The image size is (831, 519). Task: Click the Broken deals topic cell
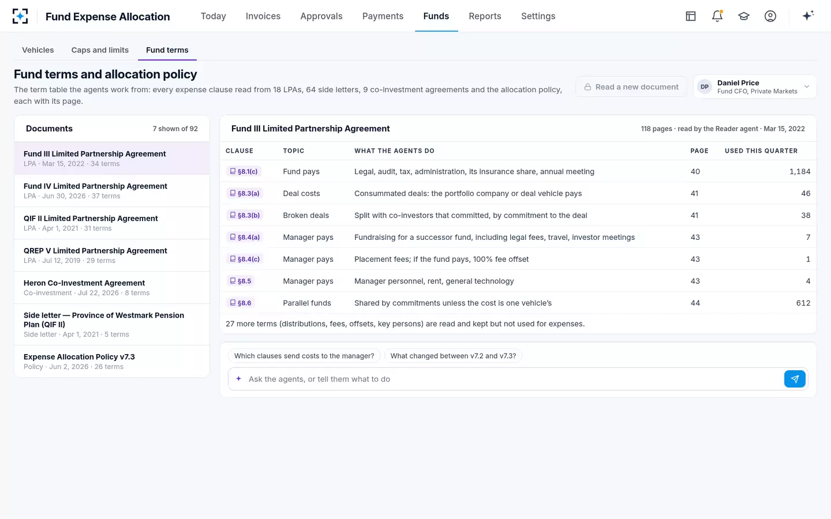point(306,215)
